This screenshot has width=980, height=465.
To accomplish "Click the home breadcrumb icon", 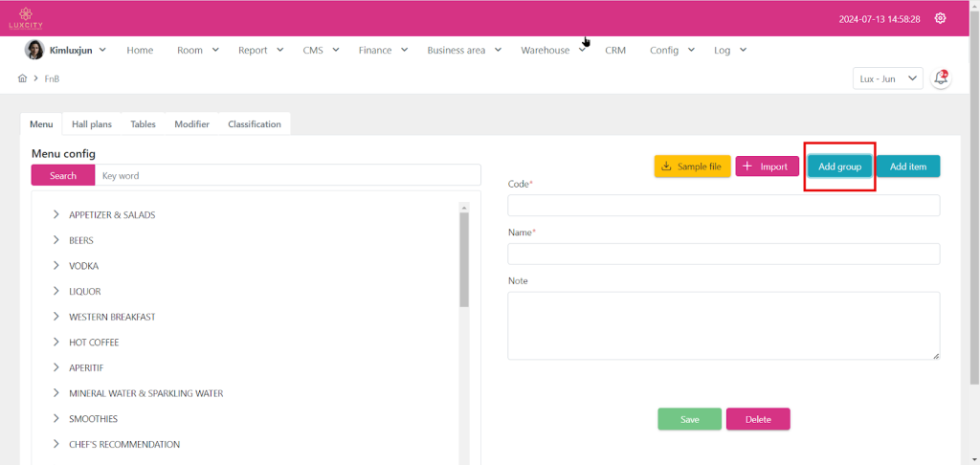I will [x=22, y=78].
